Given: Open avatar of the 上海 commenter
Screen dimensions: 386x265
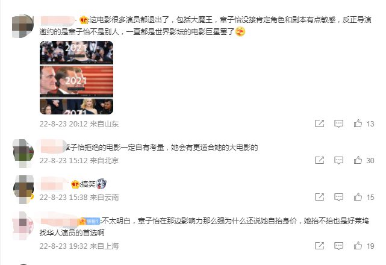Looking at the screenshot, I should tap(23, 226).
